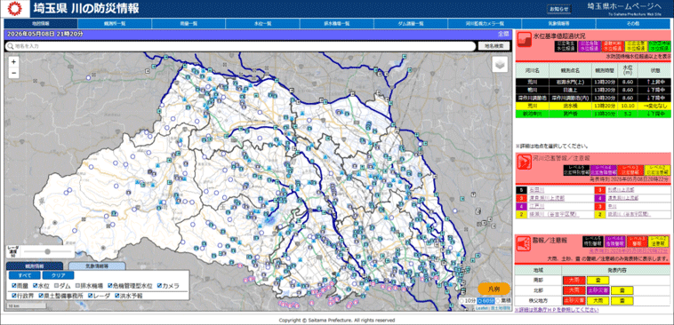Switch to the 観測情報 layer tab
The width and height of the screenshot is (674, 325).
pyautogui.click(x=35, y=266)
